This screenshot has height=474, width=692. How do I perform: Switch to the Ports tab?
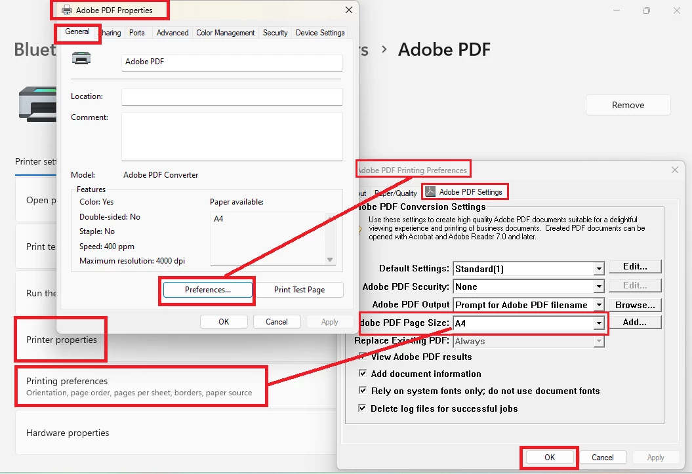(137, 33)
